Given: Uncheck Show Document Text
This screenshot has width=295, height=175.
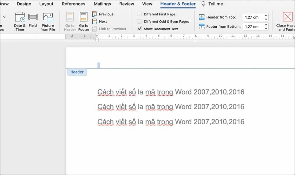Looking at the screenshot, I should 139,29.
